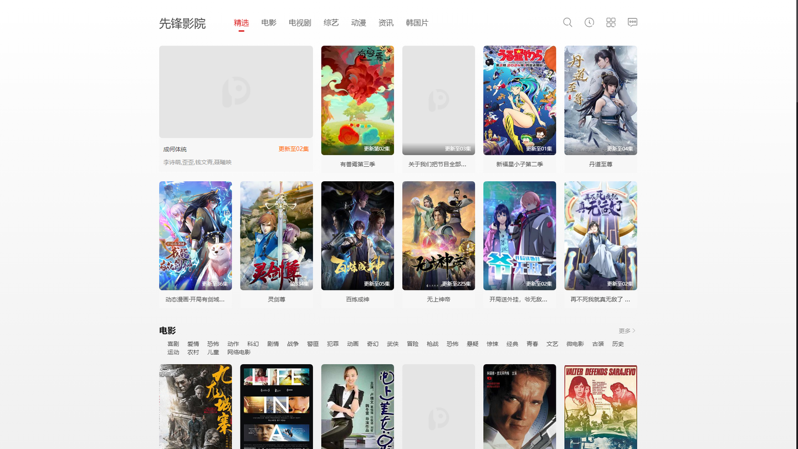798x449 pixels.
Task: Open the watch history clock icon
Action: 589,22
